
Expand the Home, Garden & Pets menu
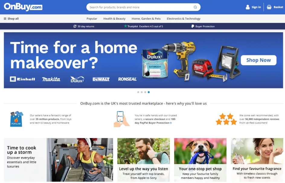pos(146,18)
